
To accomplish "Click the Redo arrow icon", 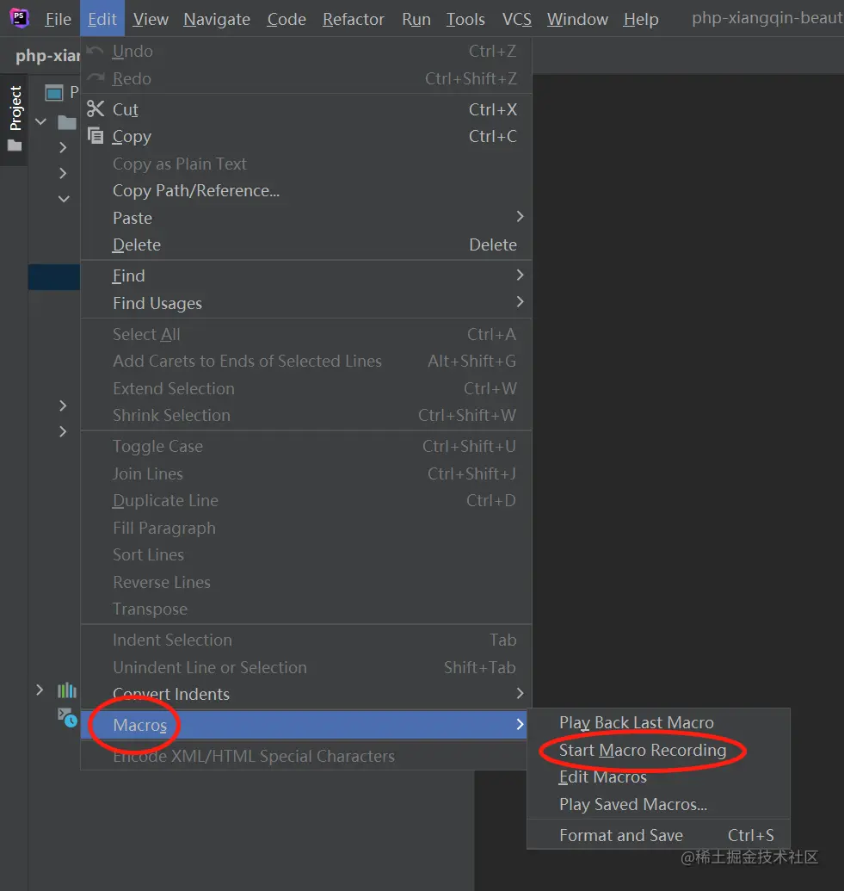I will click(x=95, y=77).
